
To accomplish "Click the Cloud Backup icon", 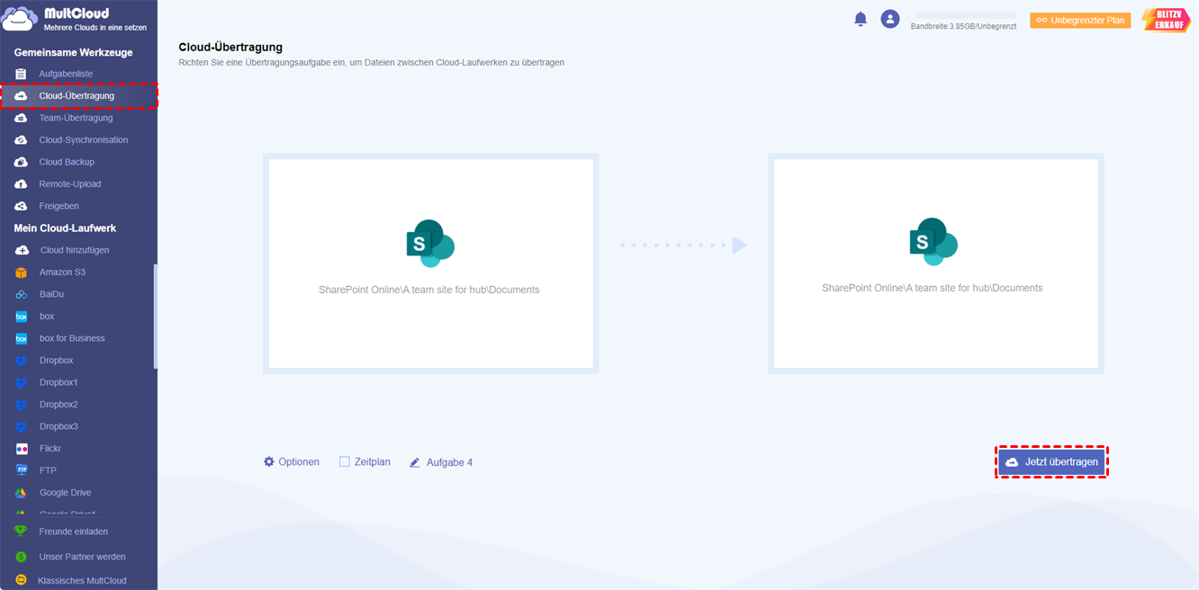I will [21, 162].
